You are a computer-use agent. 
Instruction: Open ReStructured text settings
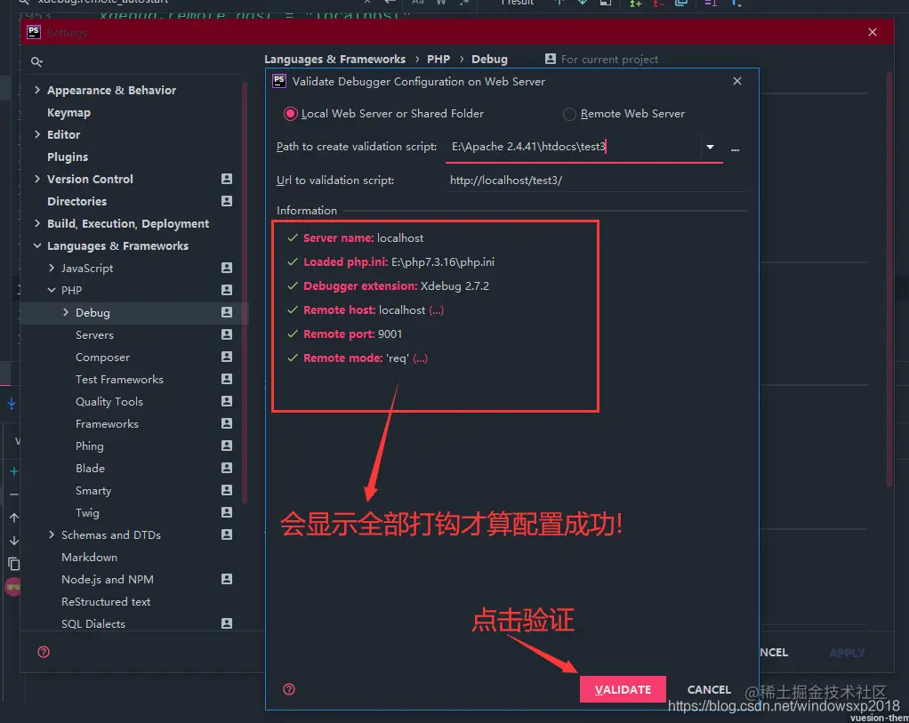pos(106,602)
